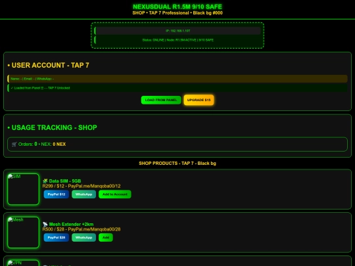Click the VPN product image thumbnail
The image size is (355, 266).
coord(23,263)
